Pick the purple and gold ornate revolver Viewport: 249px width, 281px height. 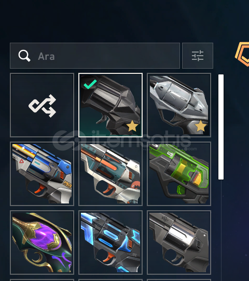tap(42, 242)
